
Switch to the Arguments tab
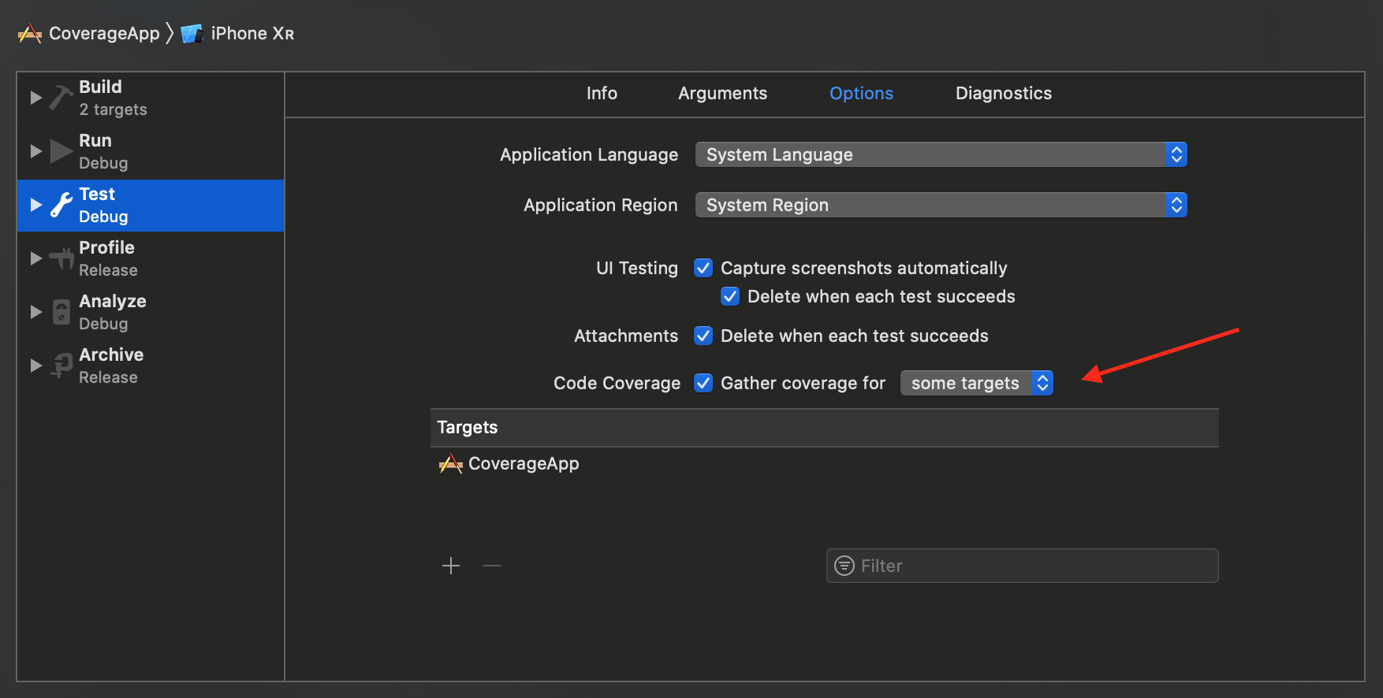tap(722, 94)
